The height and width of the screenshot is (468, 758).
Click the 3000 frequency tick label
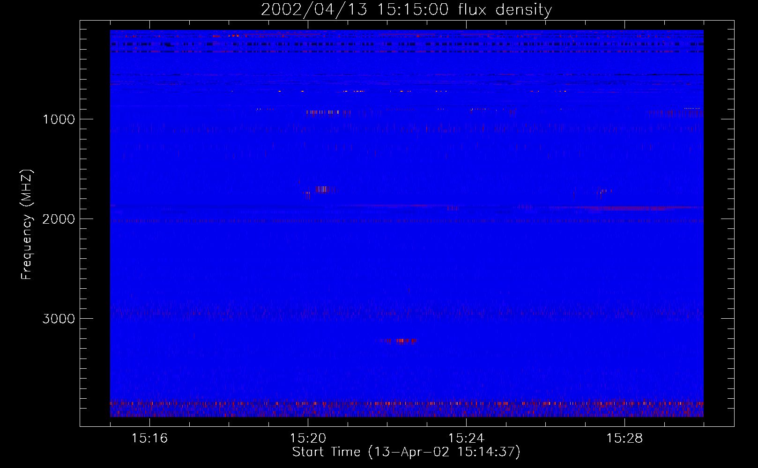[x=59, y=319]
